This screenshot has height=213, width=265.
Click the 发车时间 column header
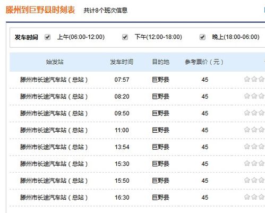point(122,62)
